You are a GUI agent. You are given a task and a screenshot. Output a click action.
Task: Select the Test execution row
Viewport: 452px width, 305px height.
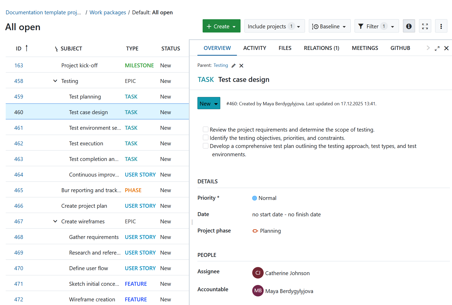coord(86,144)
